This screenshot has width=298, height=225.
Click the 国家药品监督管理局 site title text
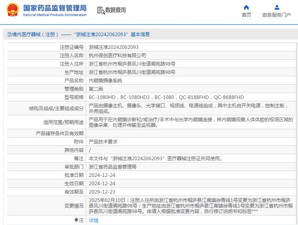55,8
